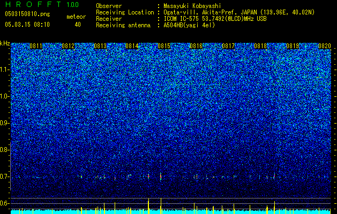
Task: Click the 0815 time marker
Action: pyautogui.click(x=164, y=46)
